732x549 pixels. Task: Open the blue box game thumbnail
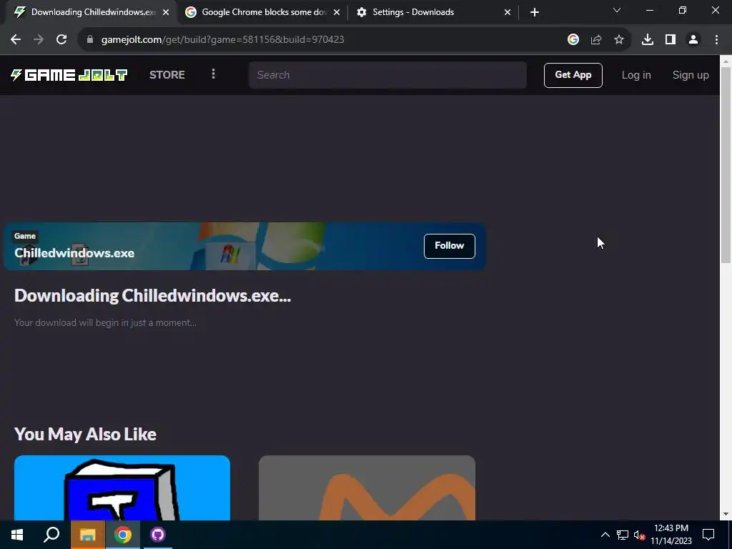tap(122, 488)
